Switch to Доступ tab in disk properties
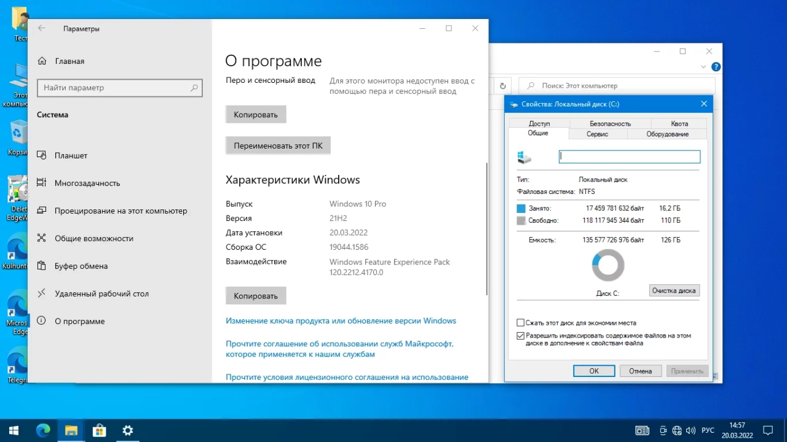 point(539,123)
